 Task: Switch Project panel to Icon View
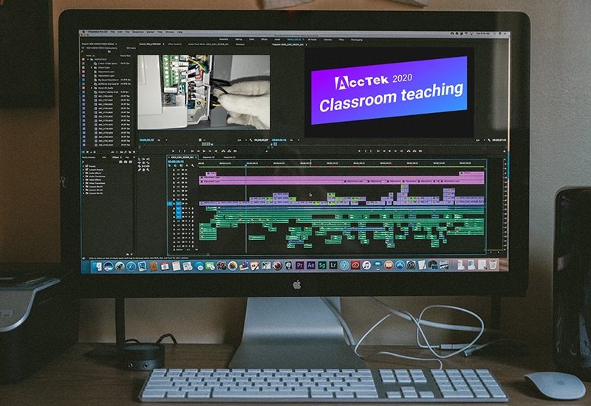87,152
